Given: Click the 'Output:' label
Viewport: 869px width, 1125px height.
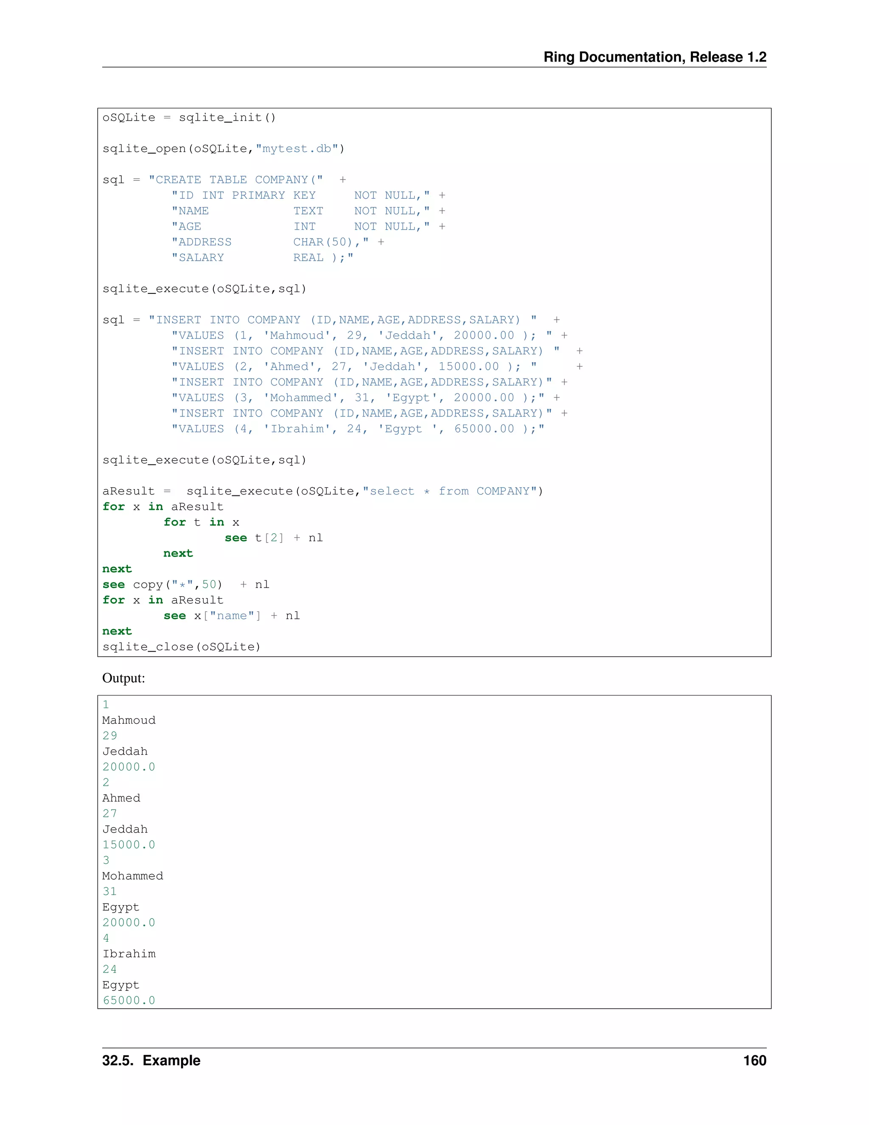Looking at the screenshot, I should [x=123, y=678].
